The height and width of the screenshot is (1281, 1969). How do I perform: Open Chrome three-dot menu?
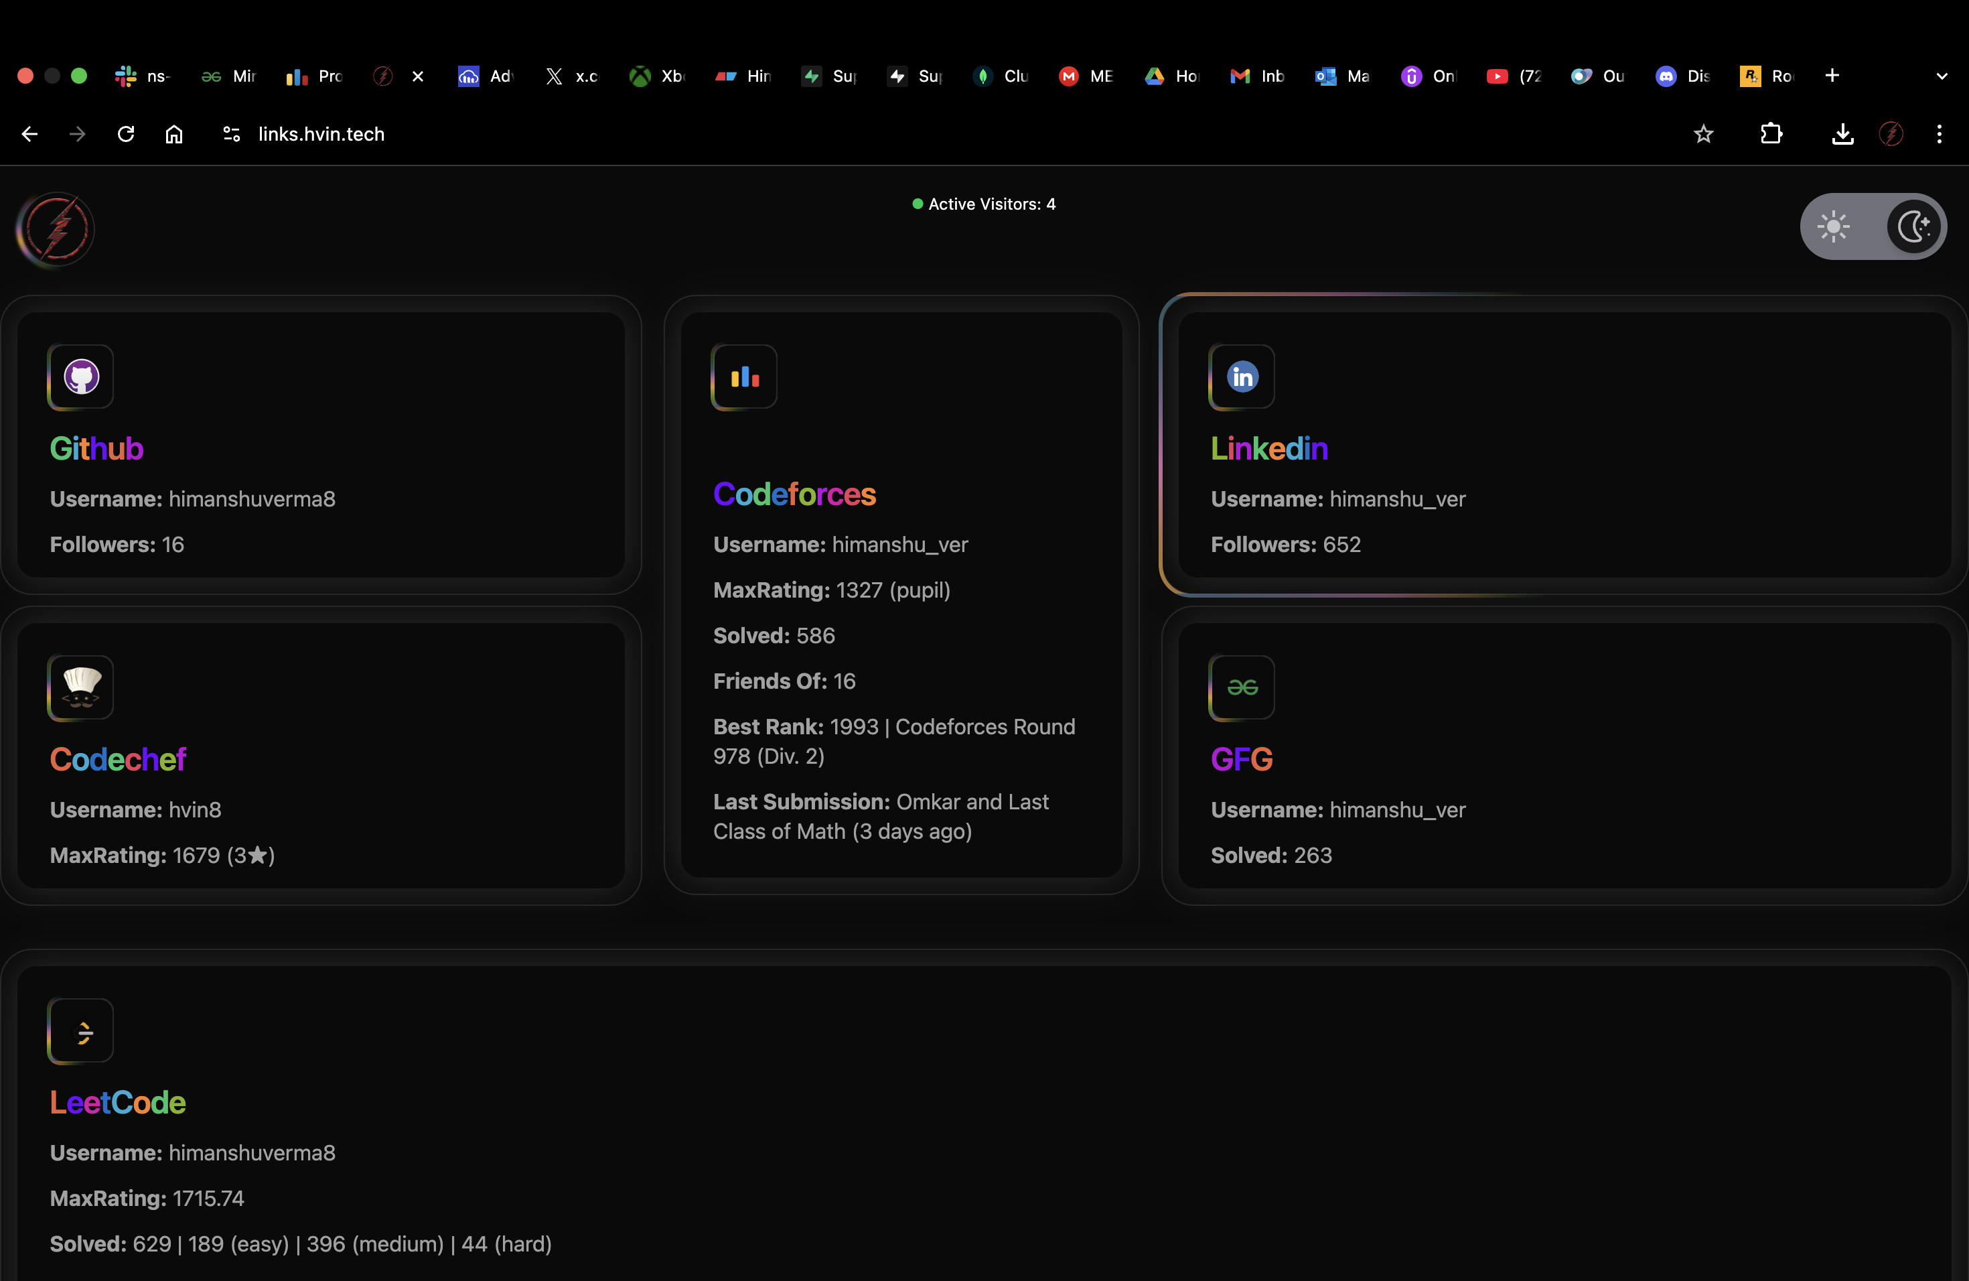[x=1940, y=134]
